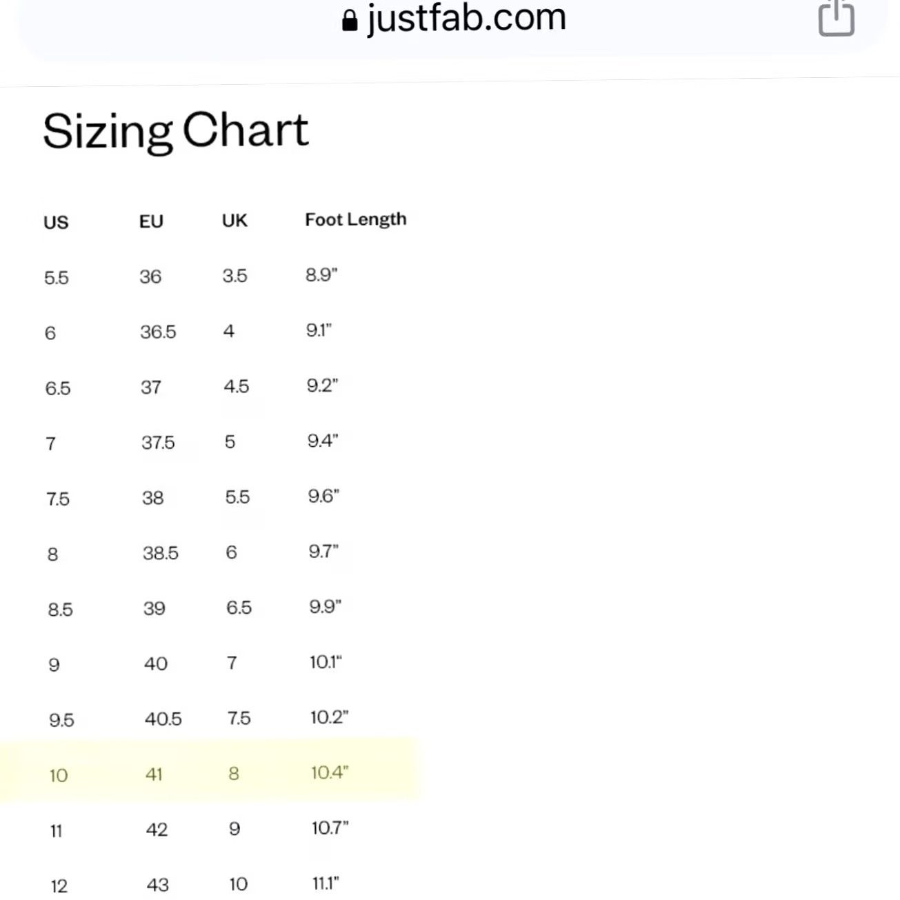The image size is (900, 900).
Task: Click UK size 6.5 cell
Action: tap(239, 608)
